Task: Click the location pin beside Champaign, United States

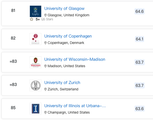Action: 45,112
